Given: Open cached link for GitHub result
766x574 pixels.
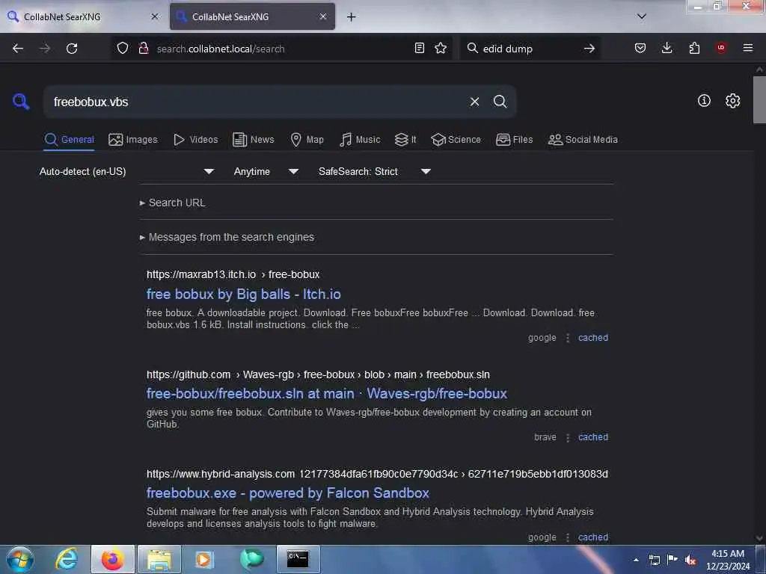Looking at the screenshot, I should click(x=593, y=437).
